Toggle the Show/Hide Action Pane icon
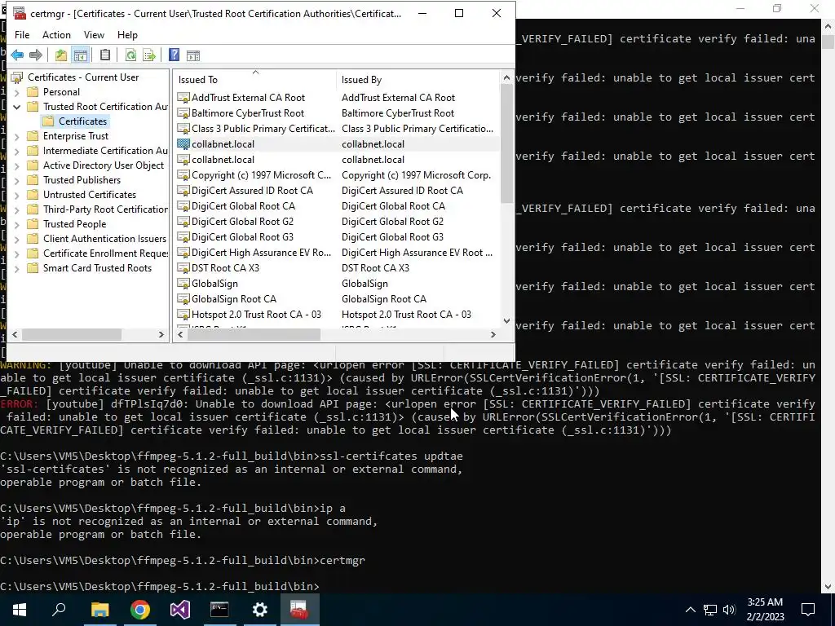835x626 pixels. click(192, 55)
